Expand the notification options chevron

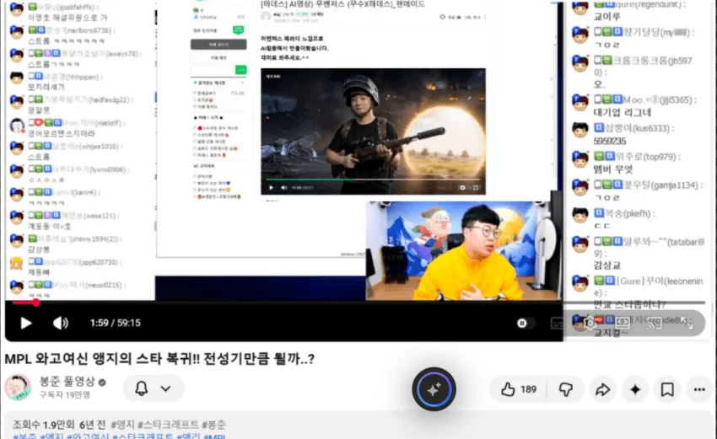(x=165, y=388)
